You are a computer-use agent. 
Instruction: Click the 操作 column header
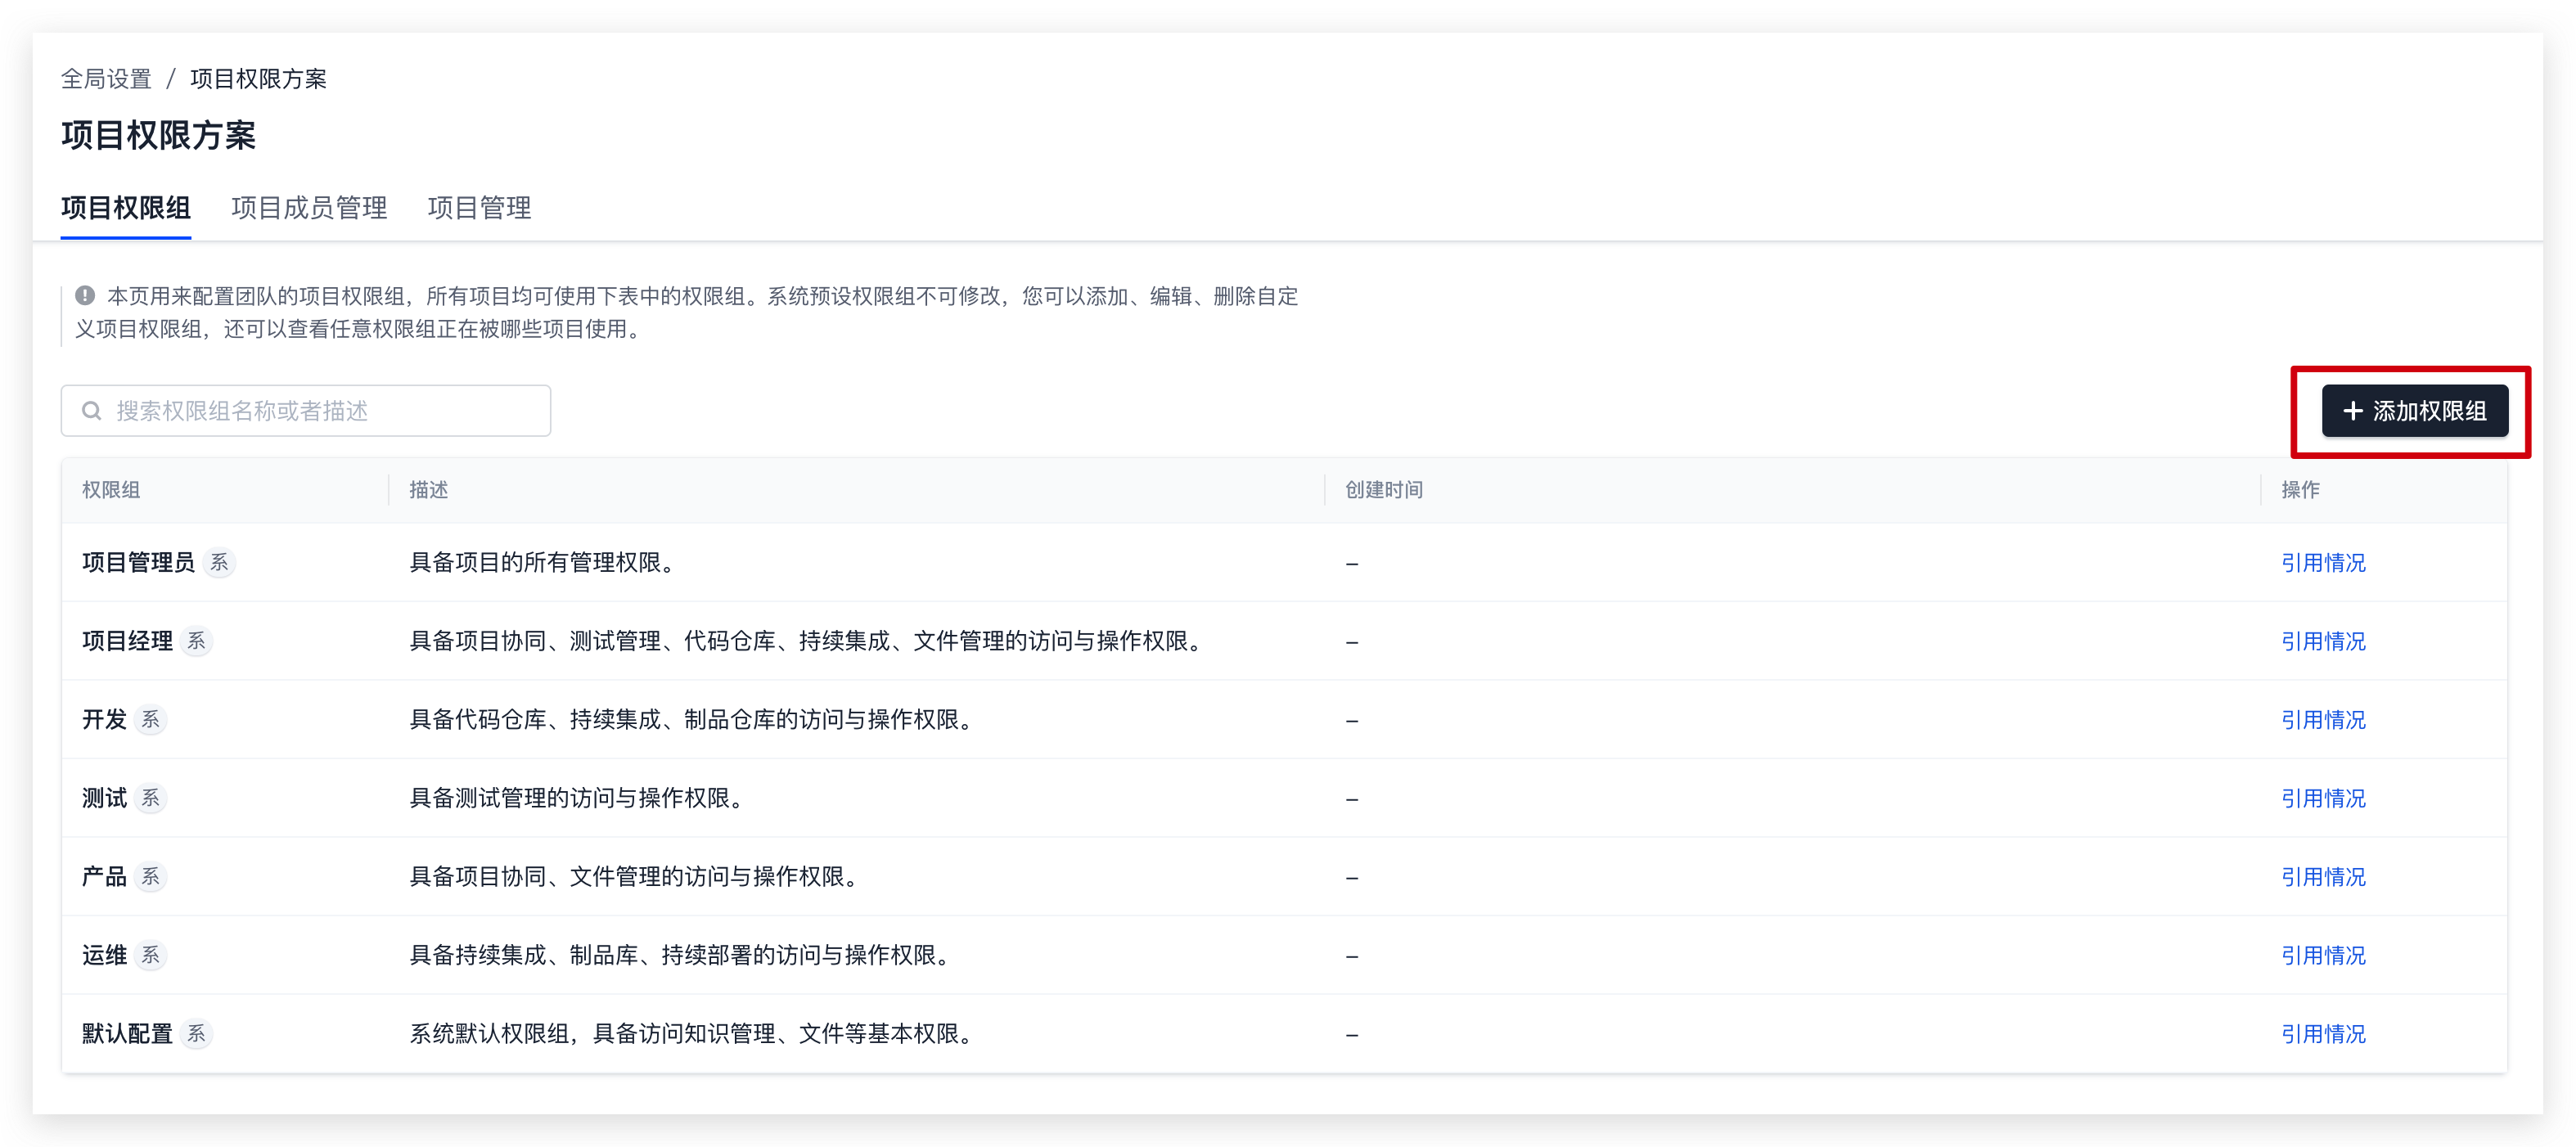coord(2300,490)
